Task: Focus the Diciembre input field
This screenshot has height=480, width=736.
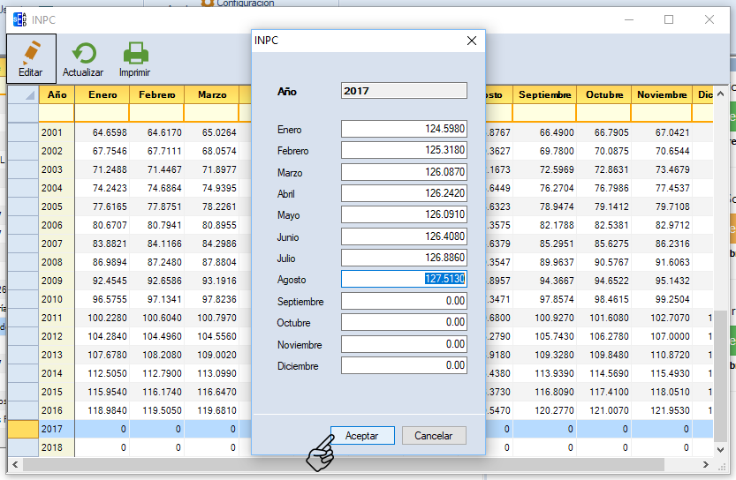Action: [x=404, y=366]
